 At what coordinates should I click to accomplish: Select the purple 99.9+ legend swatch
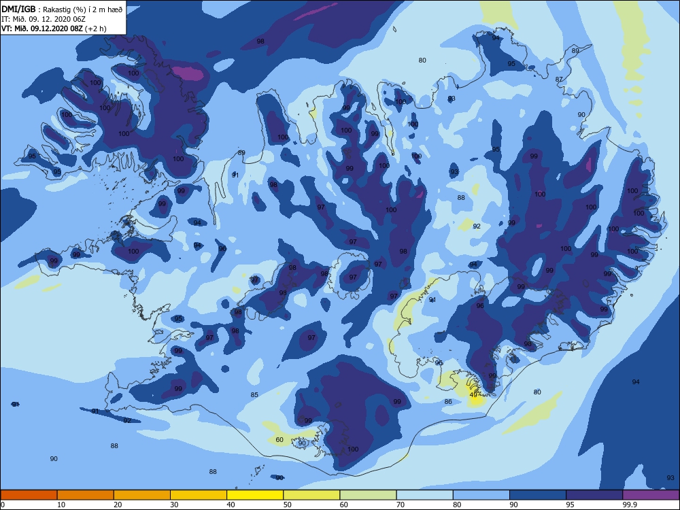pos(651,495)
